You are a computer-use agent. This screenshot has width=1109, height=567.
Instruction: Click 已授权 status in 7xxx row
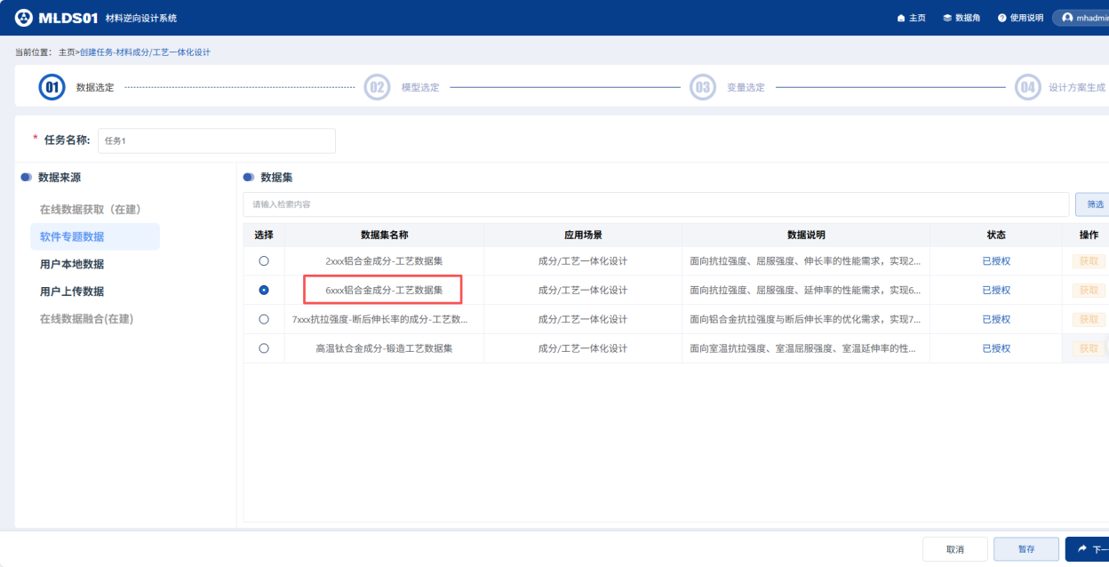(996, 319)
